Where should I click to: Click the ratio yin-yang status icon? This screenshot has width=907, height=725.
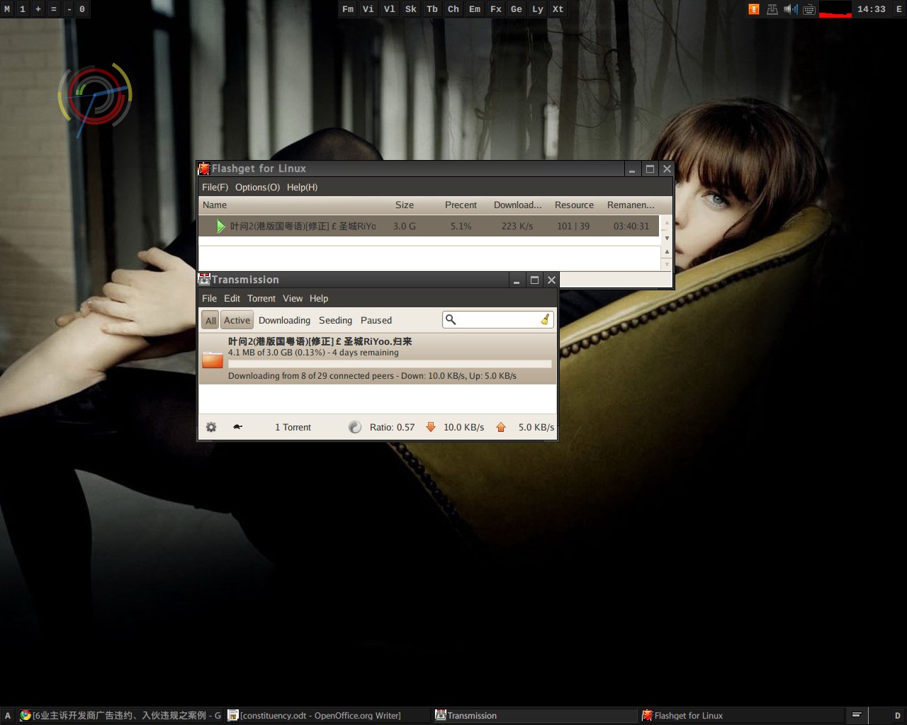355,427
